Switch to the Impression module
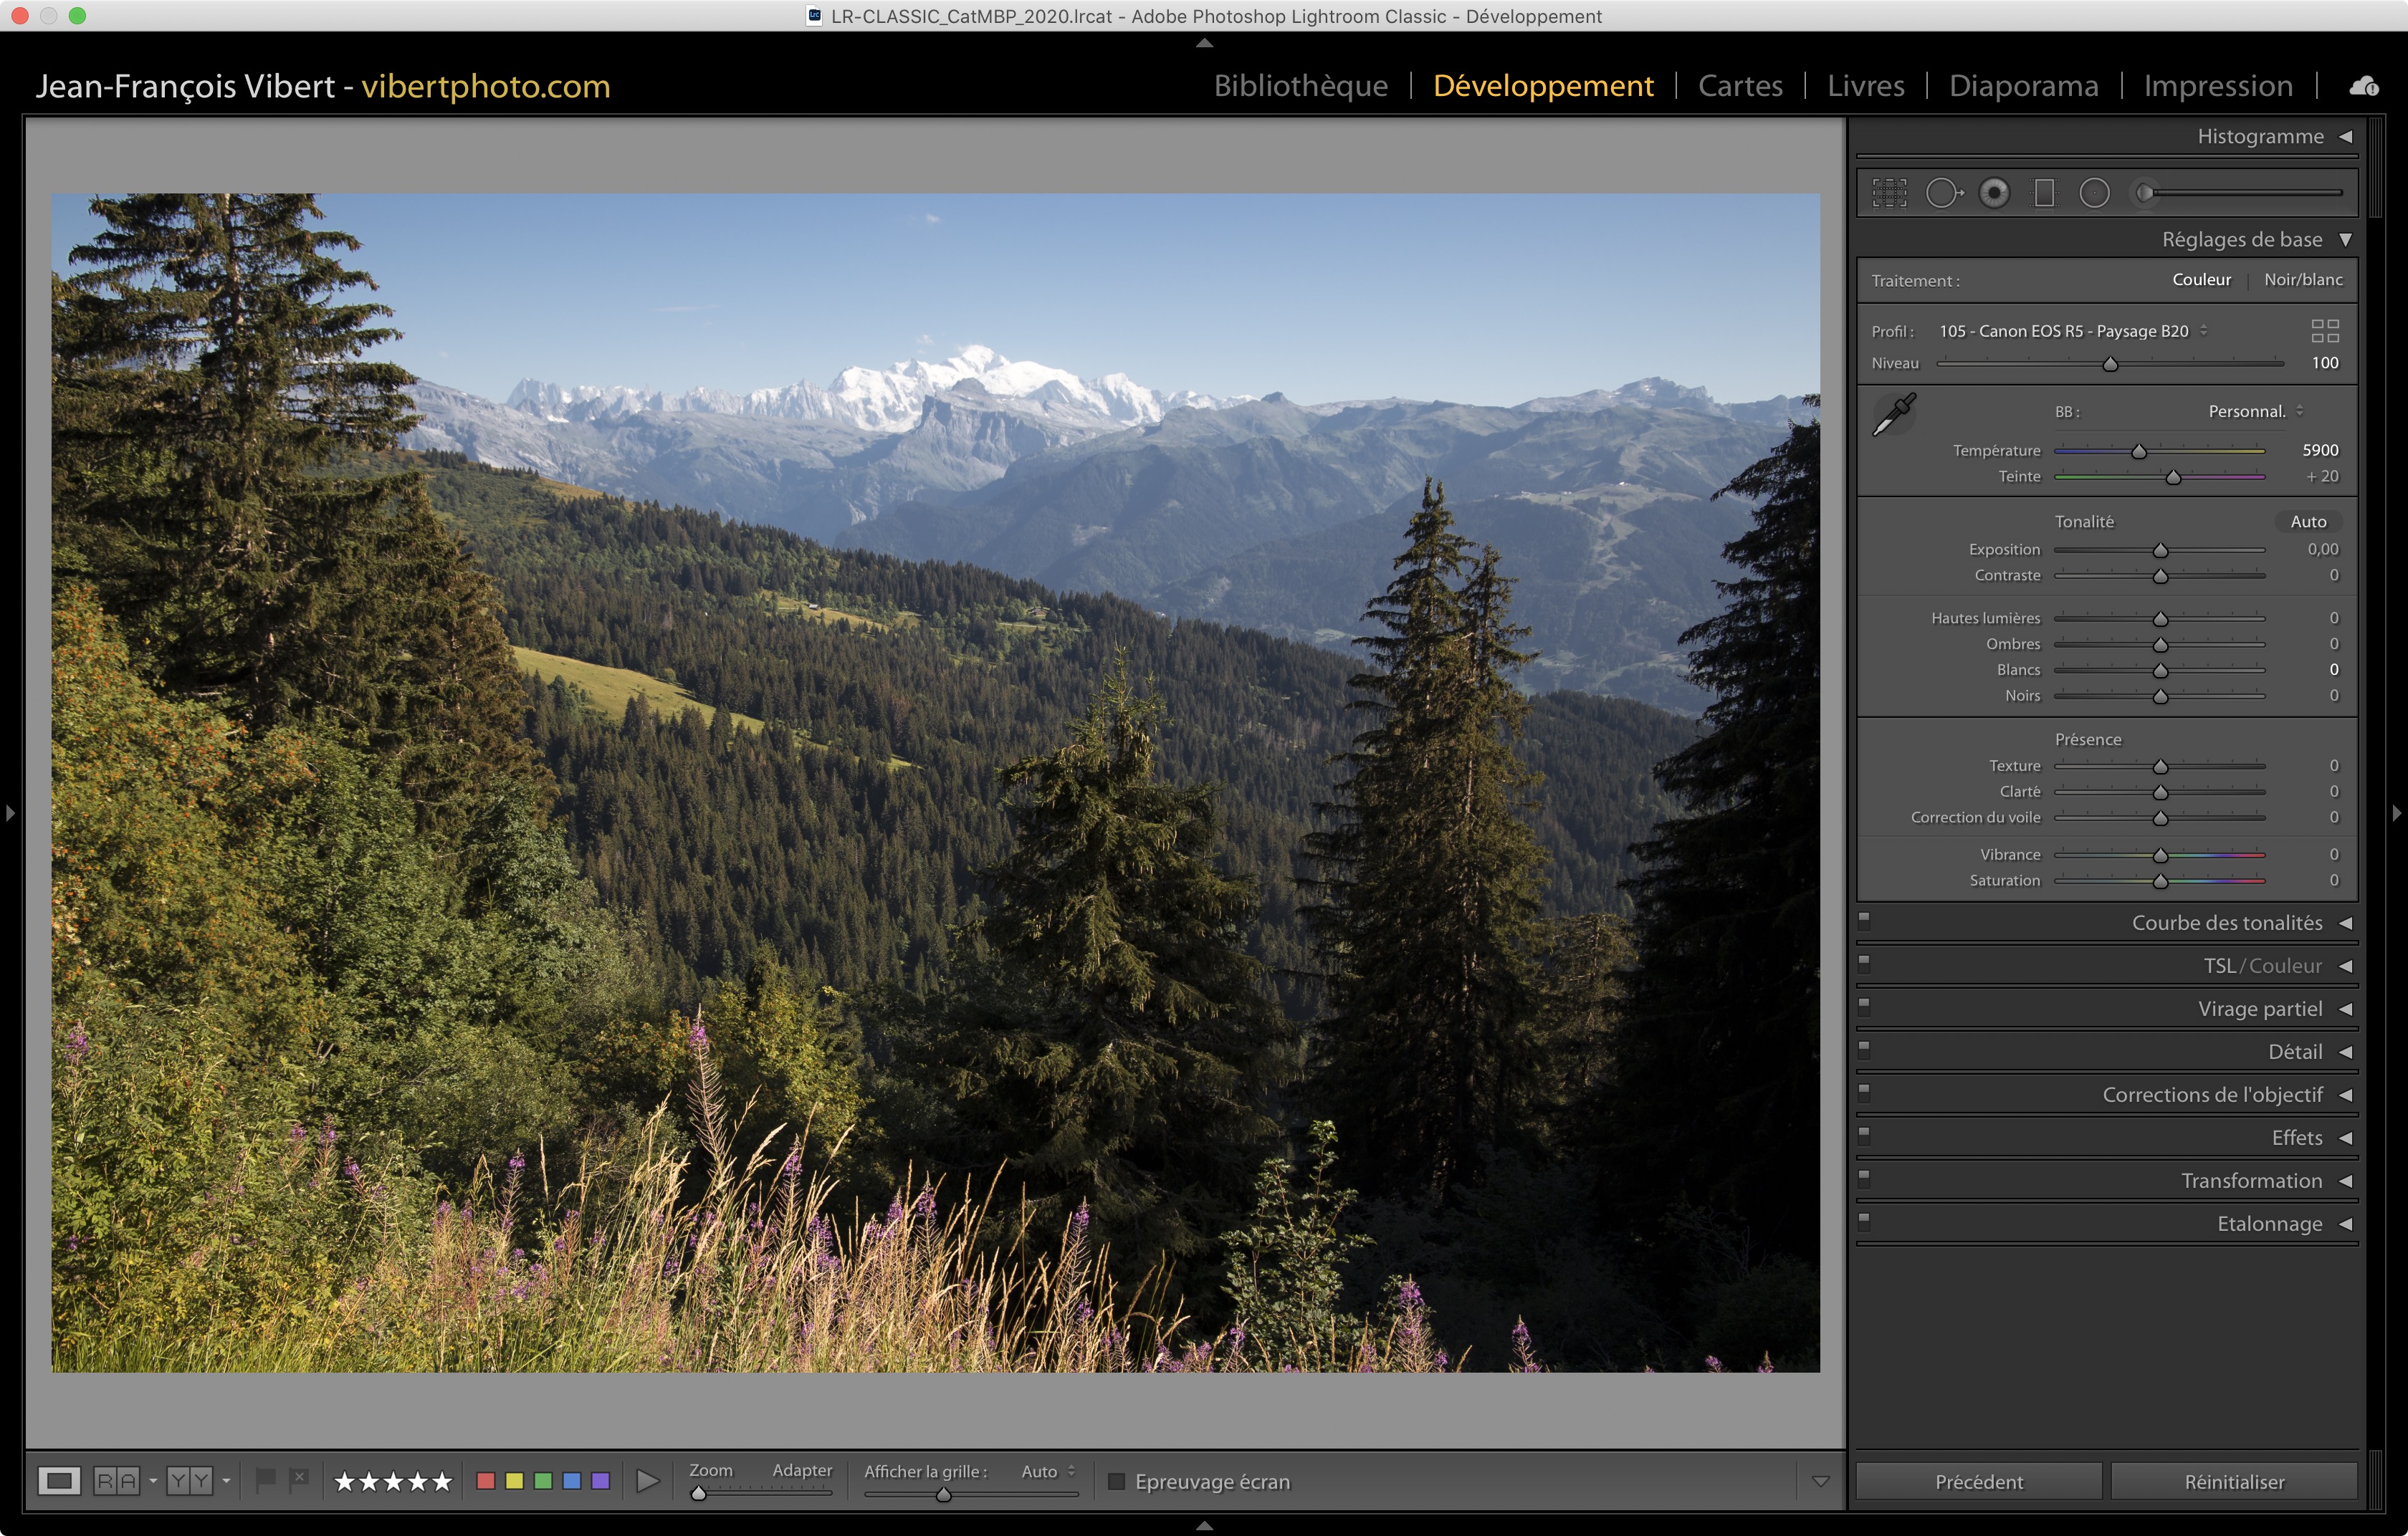This screenshot has height=1536, width=2408. point(2217,86)
